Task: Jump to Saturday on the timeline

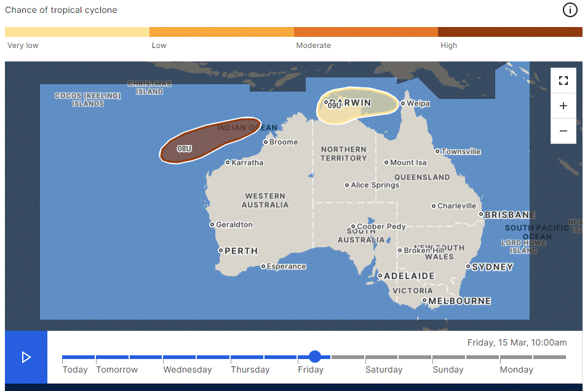Action: tap(384, 369)
